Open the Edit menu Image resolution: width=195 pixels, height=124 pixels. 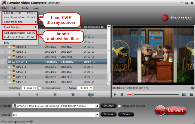14,8
